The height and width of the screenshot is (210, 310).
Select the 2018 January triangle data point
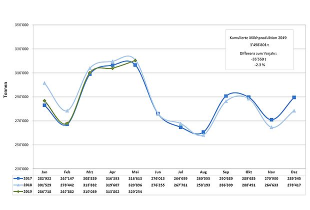coord(44,83)
